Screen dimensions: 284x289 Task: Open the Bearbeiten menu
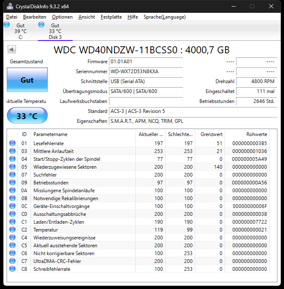35,17
